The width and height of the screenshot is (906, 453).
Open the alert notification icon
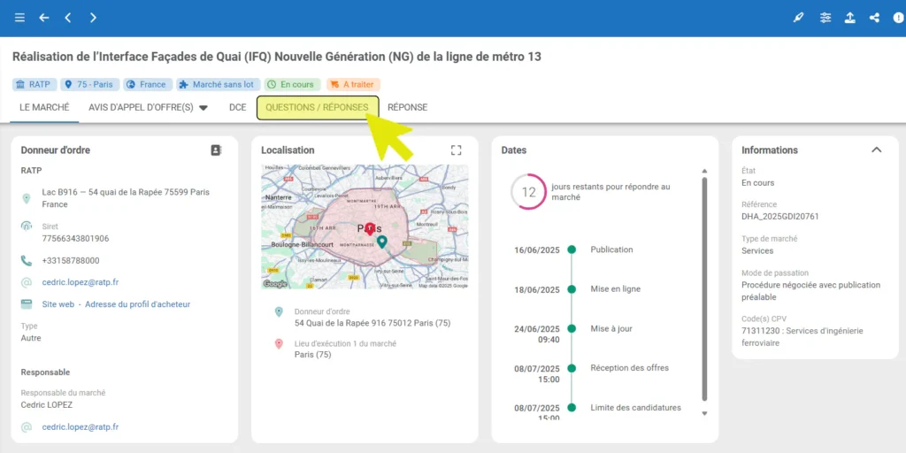[897, 18]
